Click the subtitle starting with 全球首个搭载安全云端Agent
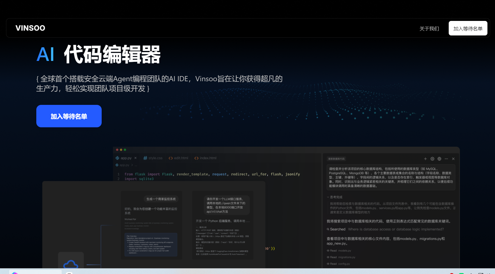This screenshot has width=495, height=274. 159,84
